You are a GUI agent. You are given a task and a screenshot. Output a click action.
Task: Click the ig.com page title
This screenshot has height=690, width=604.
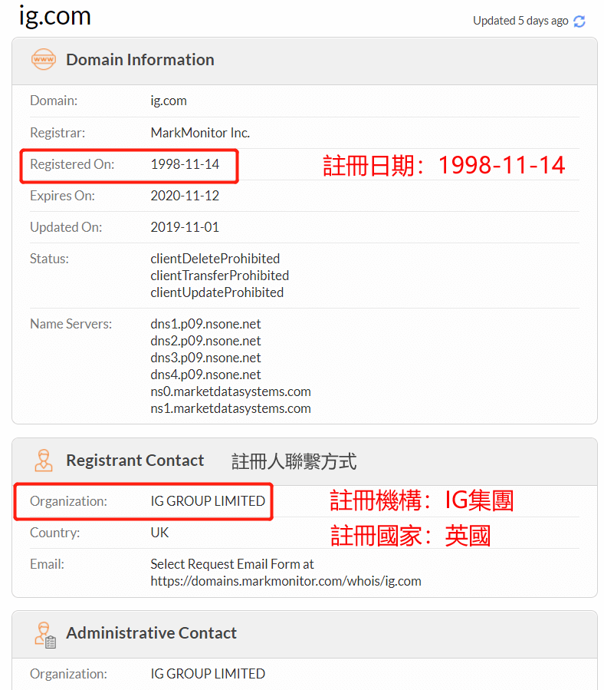point(54,15)
